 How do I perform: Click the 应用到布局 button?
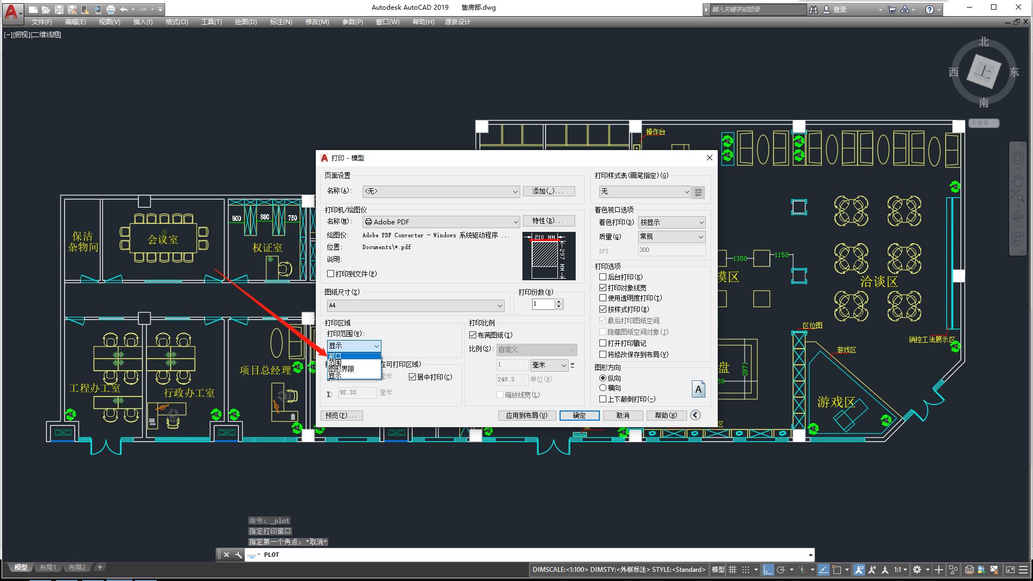click(x=526, y=415)
